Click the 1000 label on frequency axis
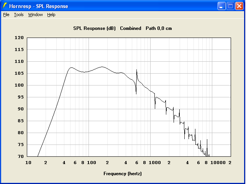Viewport: 246px width, 184px height. (x=155, y=163)
